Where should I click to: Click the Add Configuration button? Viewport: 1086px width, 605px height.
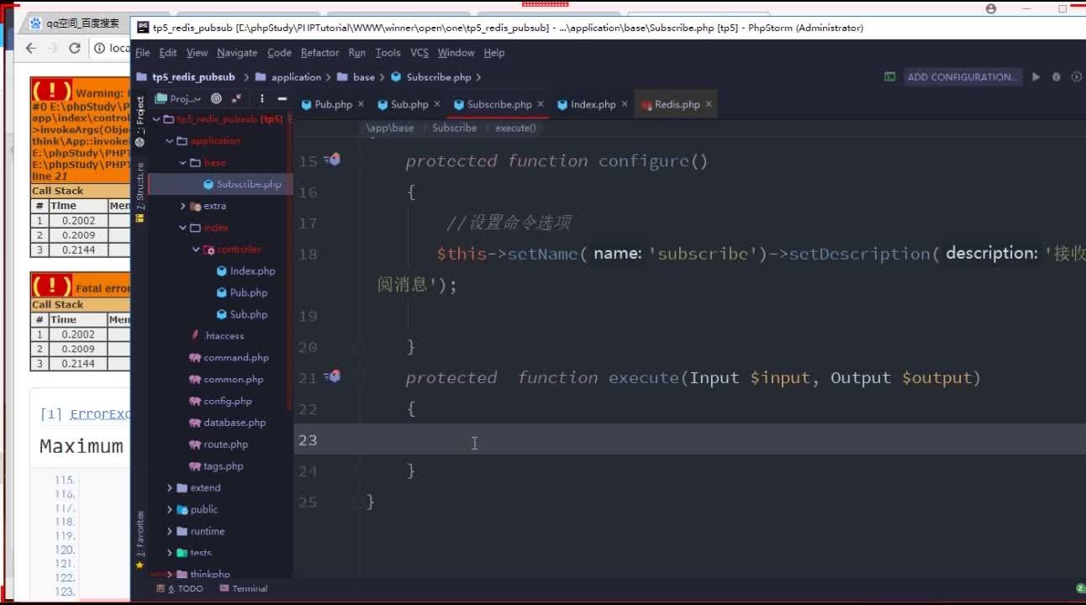click(x=962, y=76)
